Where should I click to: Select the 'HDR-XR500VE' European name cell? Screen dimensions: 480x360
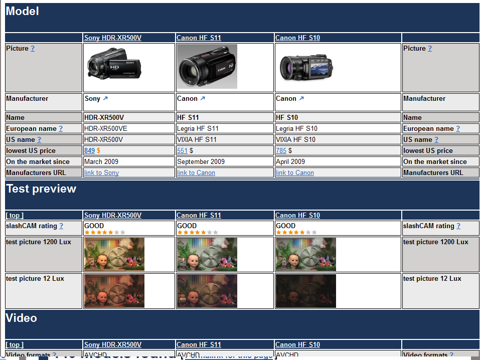coord(129,128)
